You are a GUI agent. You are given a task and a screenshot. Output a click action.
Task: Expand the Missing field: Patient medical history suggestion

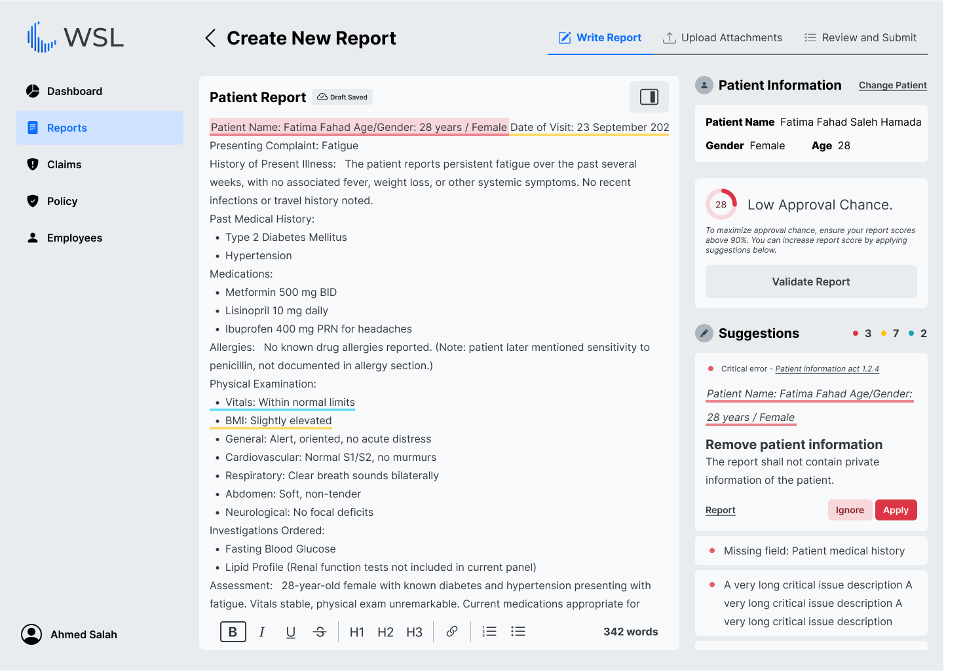pos(814,551)
